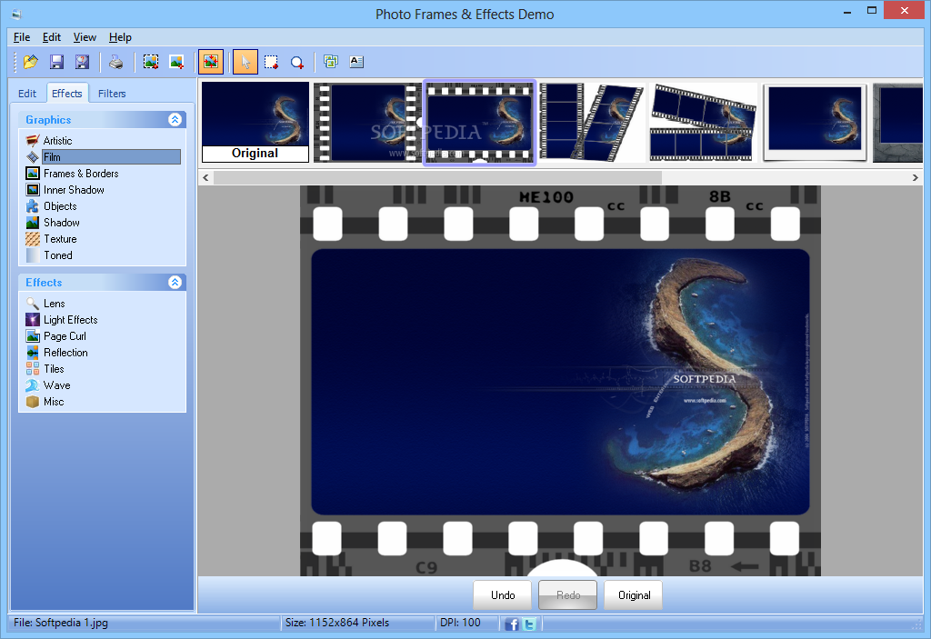This screenshot has height=639, width=931.
Task: Open the View menu
Action: click(85, 37)
